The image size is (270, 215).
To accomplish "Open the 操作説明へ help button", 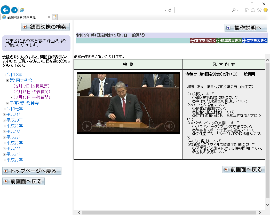I will pyautogui.click(x=246, y=28).
